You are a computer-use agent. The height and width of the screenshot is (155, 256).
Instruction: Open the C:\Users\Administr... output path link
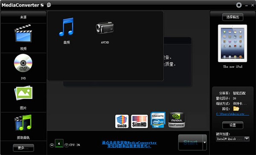point(233,114)
